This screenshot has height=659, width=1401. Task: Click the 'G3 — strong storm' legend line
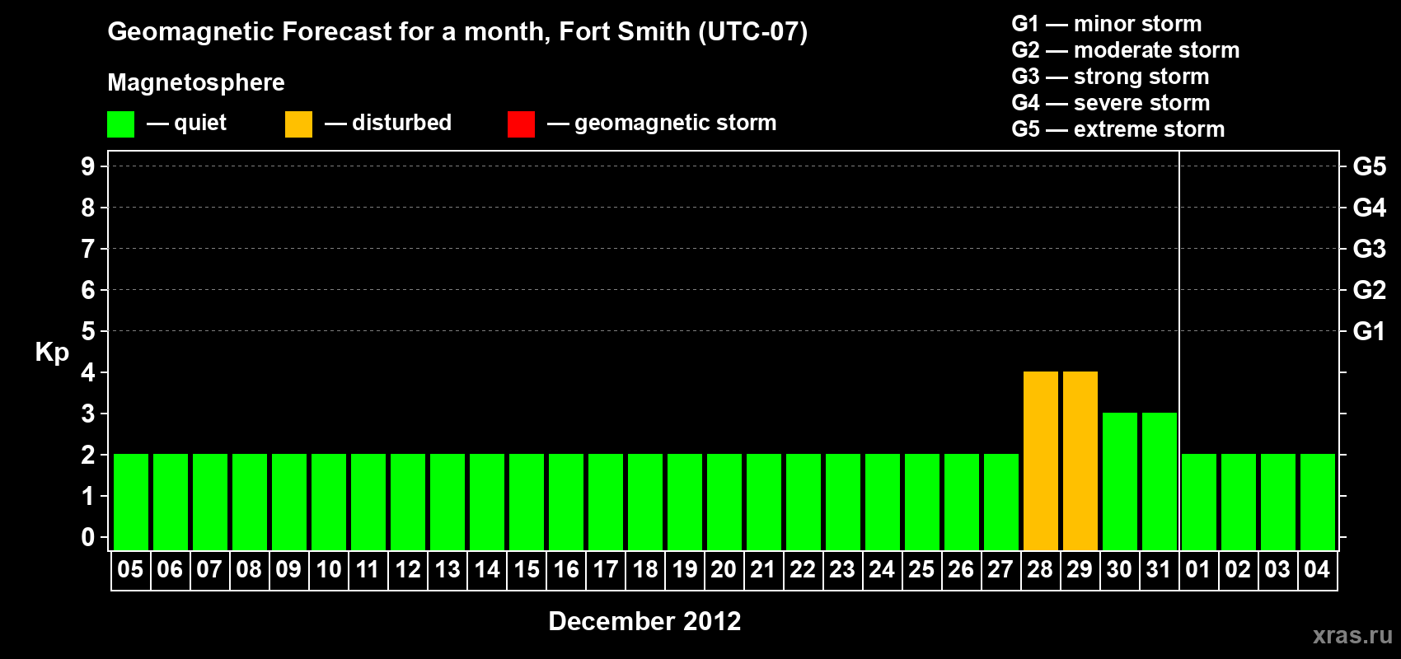(1110, 77)
